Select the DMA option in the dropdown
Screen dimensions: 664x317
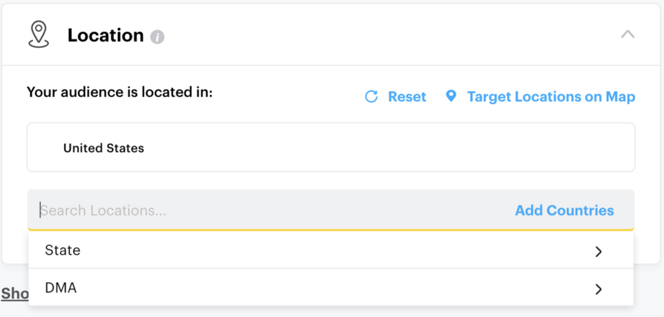61,288
